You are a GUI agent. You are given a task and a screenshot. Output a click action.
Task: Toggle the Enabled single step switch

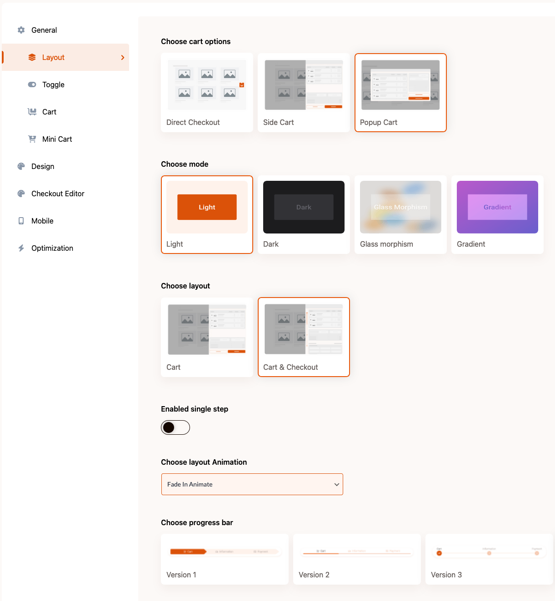(x=175, y=427)
